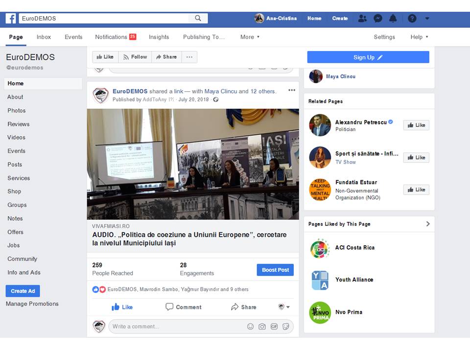Open Friend Requests icon in top bar

coord(362,18)
